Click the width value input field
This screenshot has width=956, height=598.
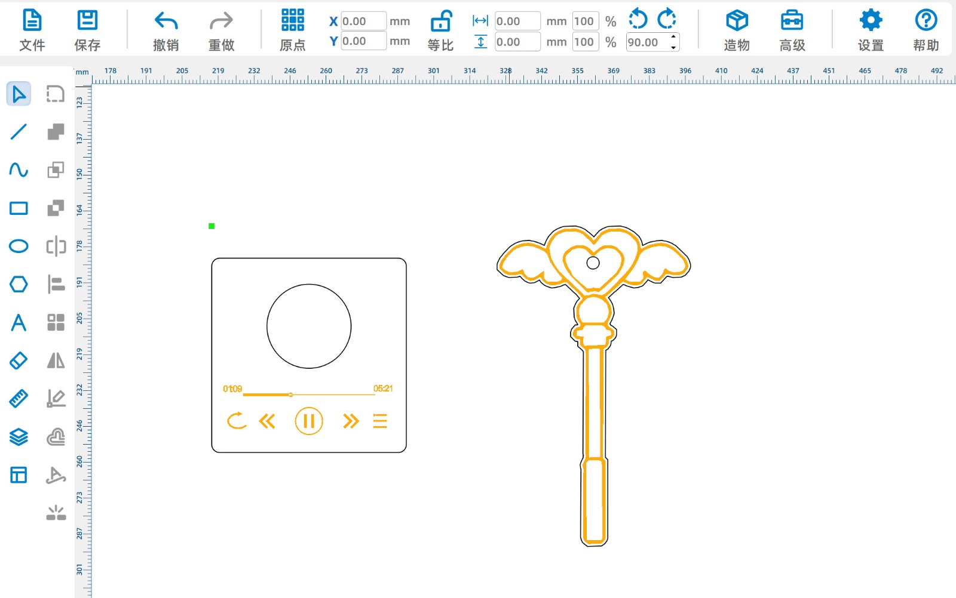tap(517, 21)
